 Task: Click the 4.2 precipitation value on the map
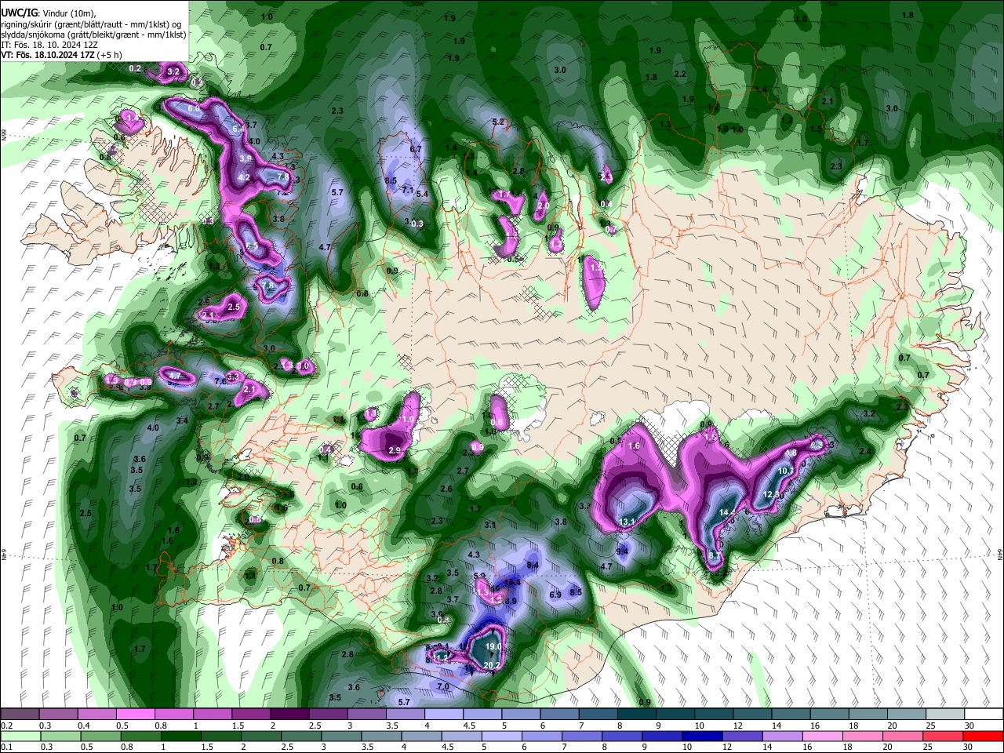pos(244,178)
